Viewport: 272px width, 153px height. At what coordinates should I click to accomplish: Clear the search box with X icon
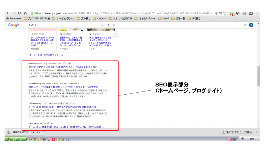[x=103, y=25]
